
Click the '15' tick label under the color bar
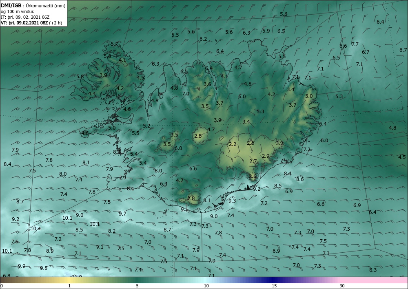click(274, 286)
